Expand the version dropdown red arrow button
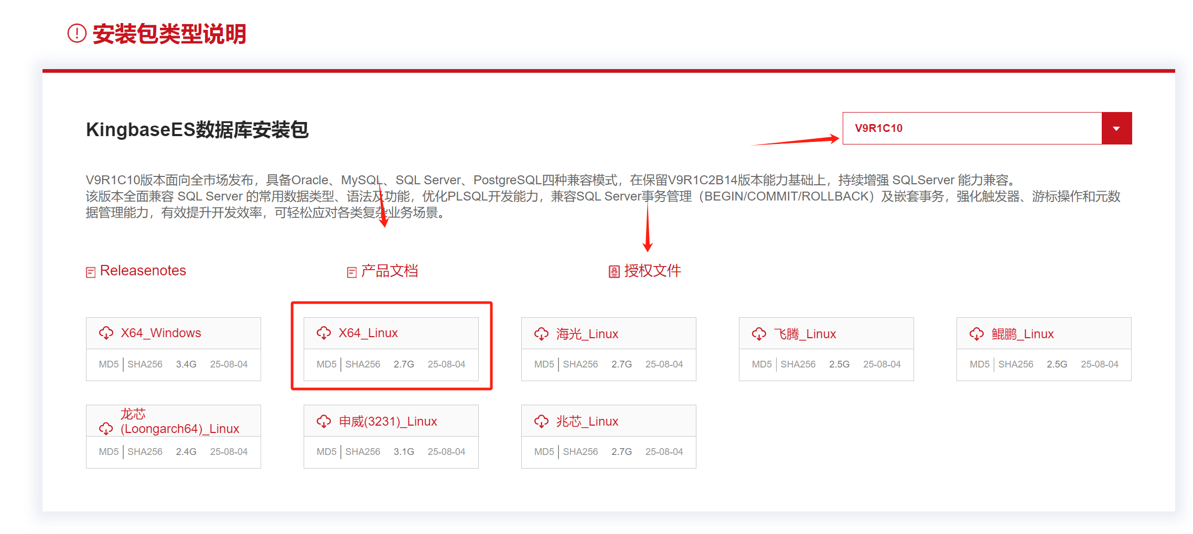Viewport: 1193px width, 534px height. point(1116,128)
